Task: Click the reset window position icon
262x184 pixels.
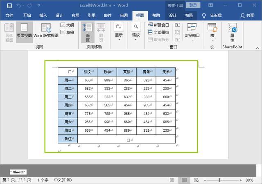Action: click(x=177, y=40)
